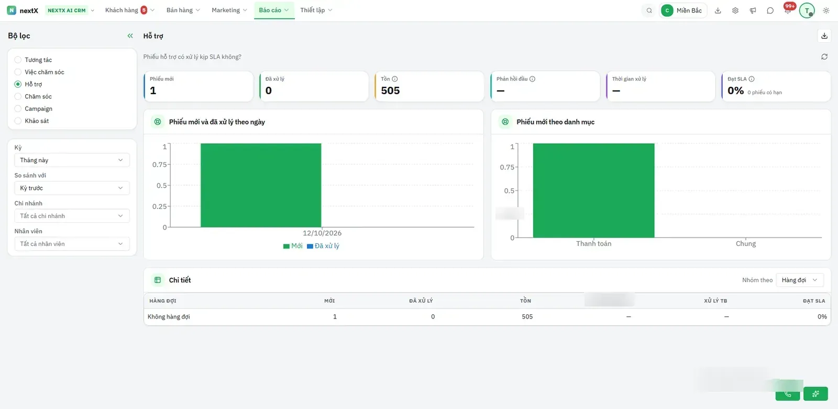Open the chat bubble icon

(x=770, y=10)
